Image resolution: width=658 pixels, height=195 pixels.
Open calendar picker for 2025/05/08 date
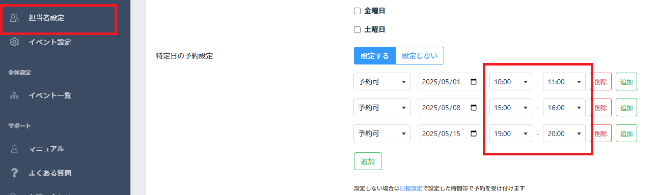[474, 108]
